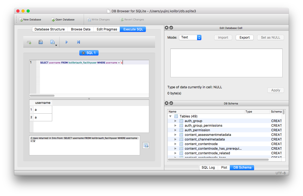The width and height of the screenshot is (303, 196).
Task: Switch to the Browse Data tab
Action: 81,29
